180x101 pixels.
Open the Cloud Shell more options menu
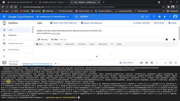[157, 63]
